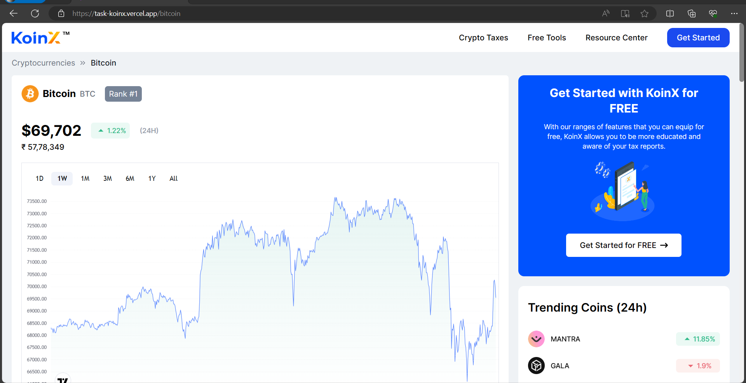Select the 1Y chart range
The image size is (746, 383).
[x=152, y=179]
